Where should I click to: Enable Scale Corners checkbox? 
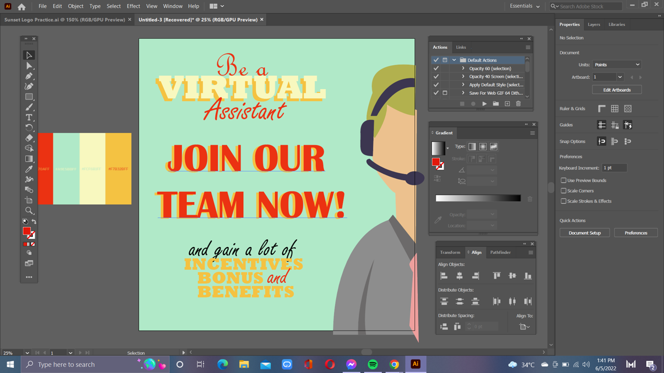pyautogui.click(x=563, y=191)
